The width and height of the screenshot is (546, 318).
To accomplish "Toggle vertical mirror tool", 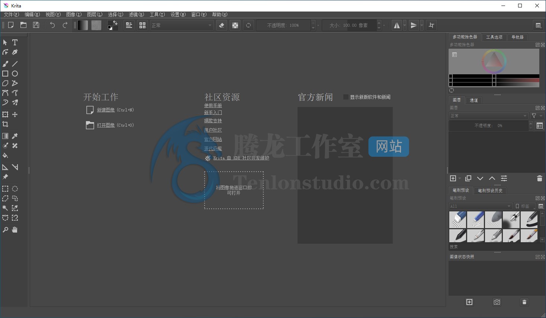I will coord(414,25).
